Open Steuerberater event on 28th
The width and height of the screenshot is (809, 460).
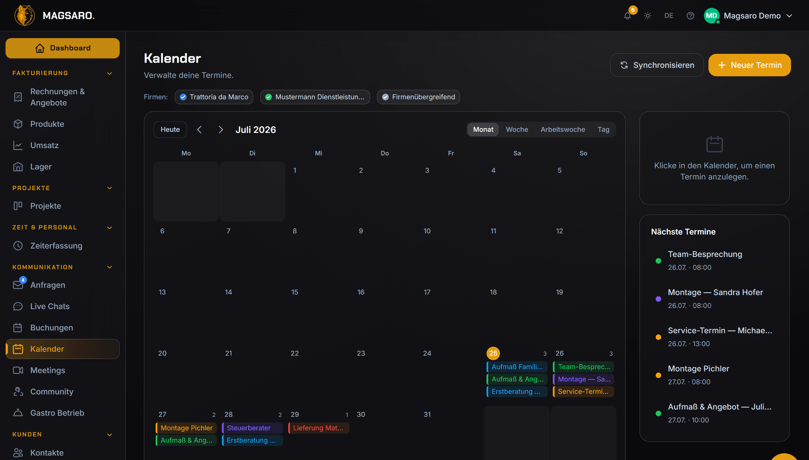coord(252,428)
